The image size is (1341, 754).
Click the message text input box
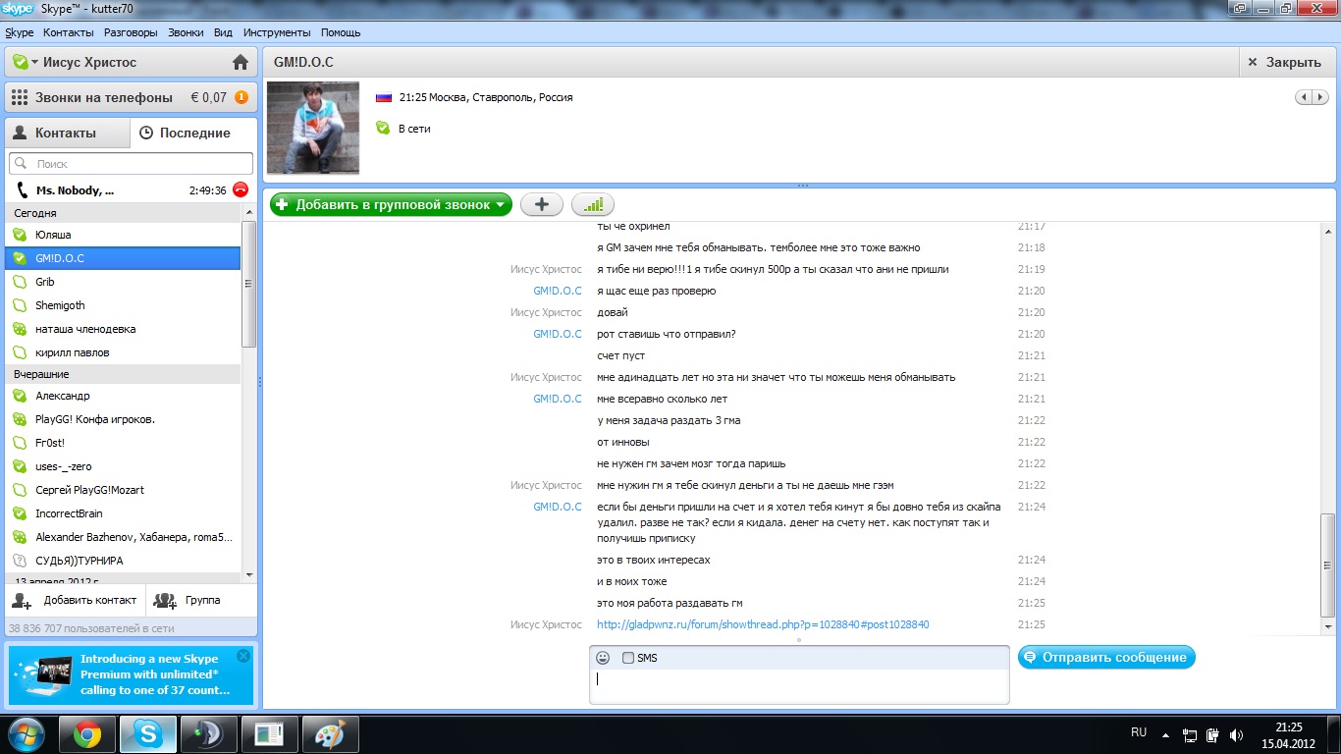(x=799, y=685)
